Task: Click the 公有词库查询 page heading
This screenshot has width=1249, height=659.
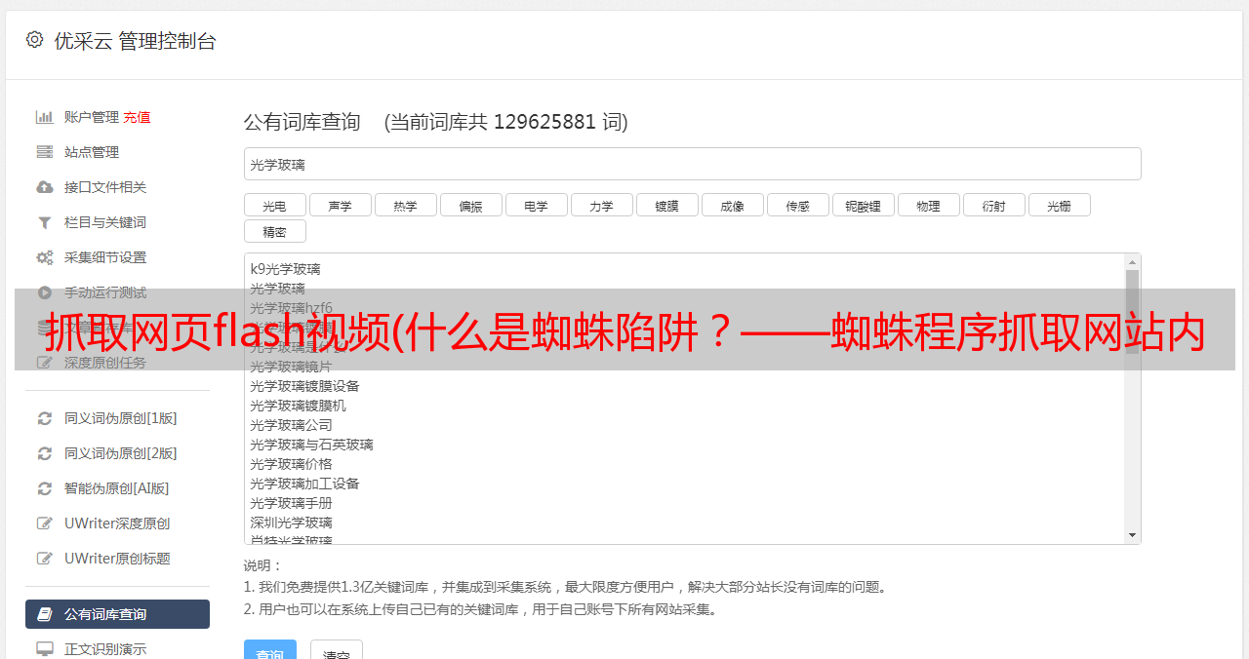Action: (x=302, y=122)
